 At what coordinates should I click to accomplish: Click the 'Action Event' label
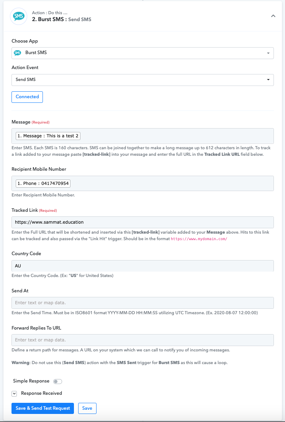[x=25, y=68]
